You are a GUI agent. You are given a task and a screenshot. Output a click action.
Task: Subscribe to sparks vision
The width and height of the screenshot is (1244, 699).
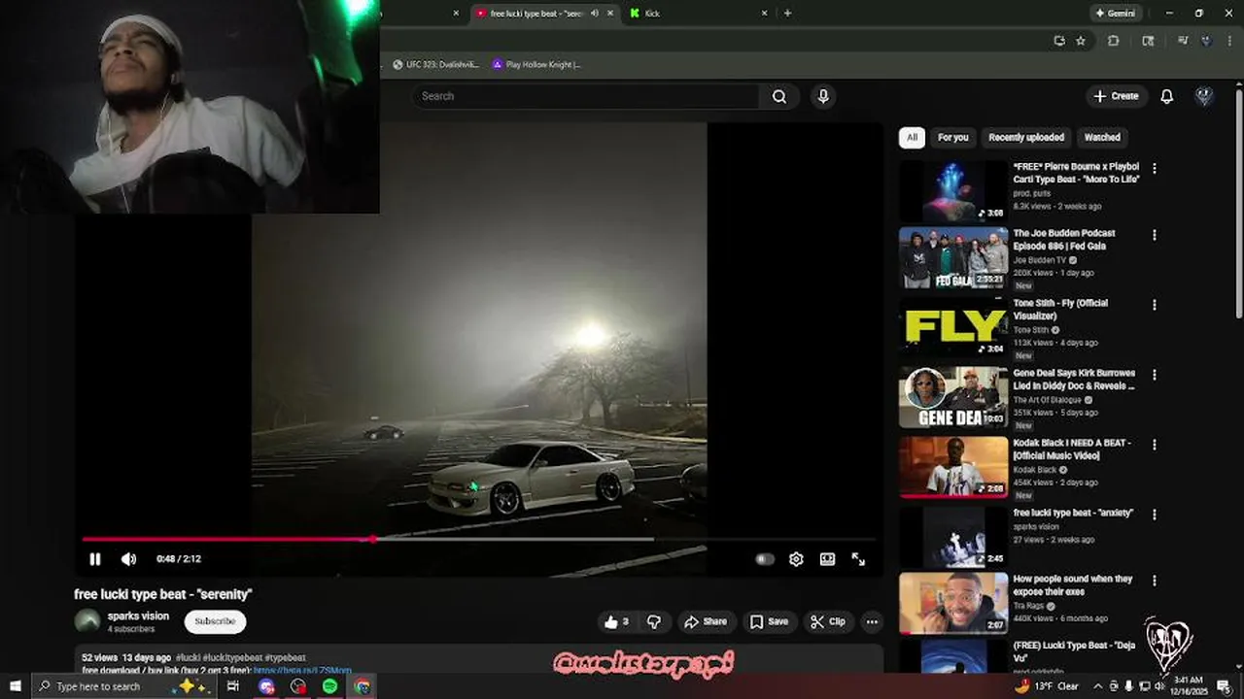(215, 621)
